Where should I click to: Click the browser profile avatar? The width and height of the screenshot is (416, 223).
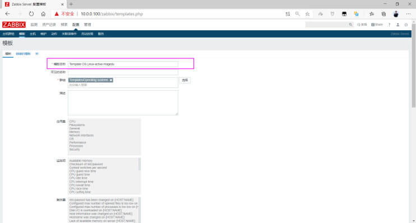396,14
